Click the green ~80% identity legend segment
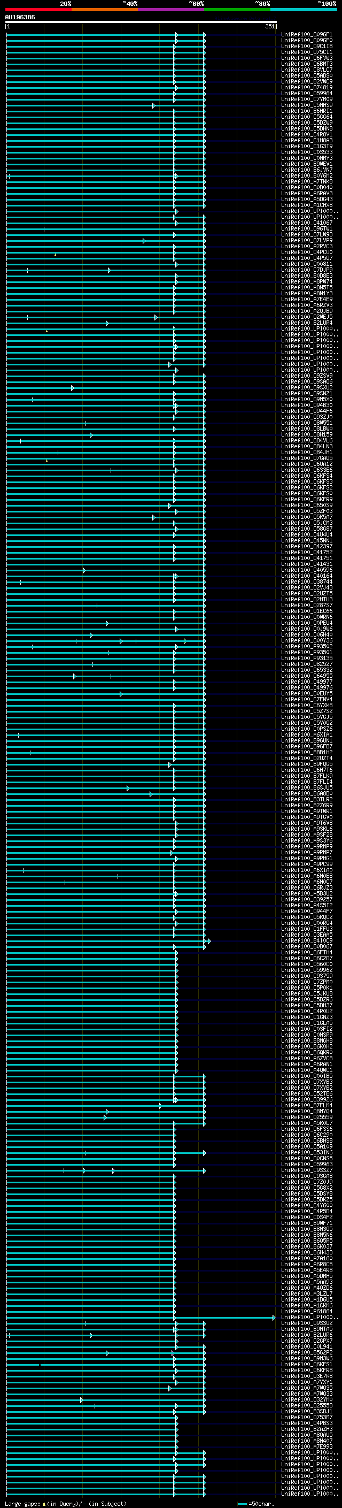 [237, 10]
